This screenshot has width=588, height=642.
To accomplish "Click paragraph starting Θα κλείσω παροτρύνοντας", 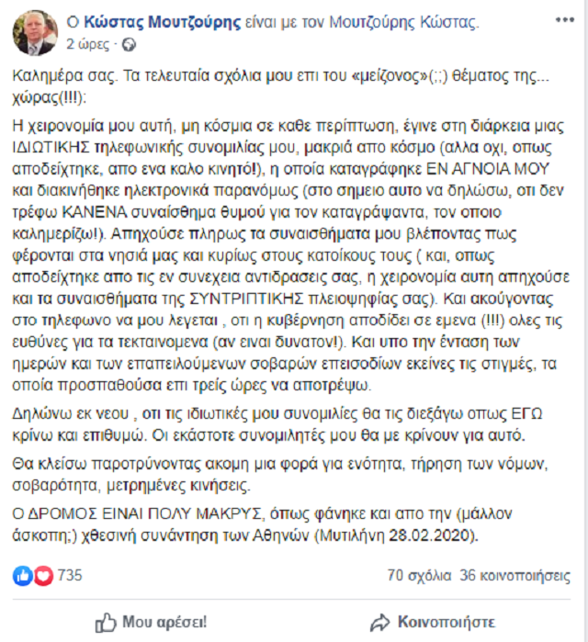I will click(x=280, y=475).
